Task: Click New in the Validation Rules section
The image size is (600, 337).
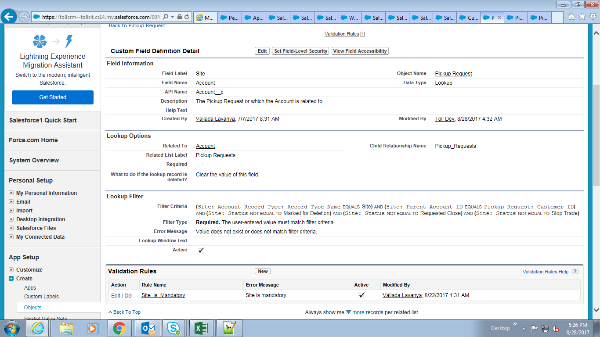Action: coord(263,271)
